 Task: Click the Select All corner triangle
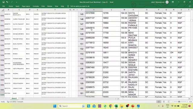(2, 10)
